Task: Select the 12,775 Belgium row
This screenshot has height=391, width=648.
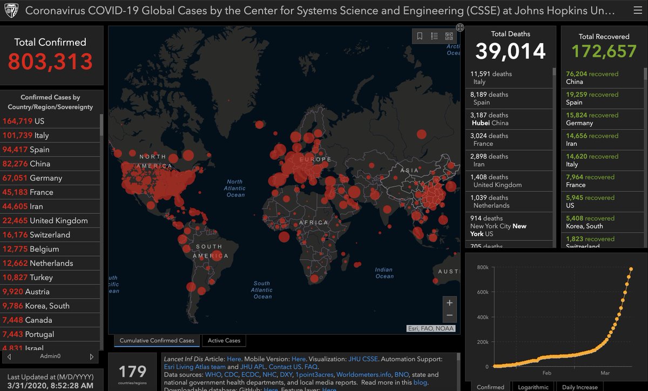Action: [50, 249]
